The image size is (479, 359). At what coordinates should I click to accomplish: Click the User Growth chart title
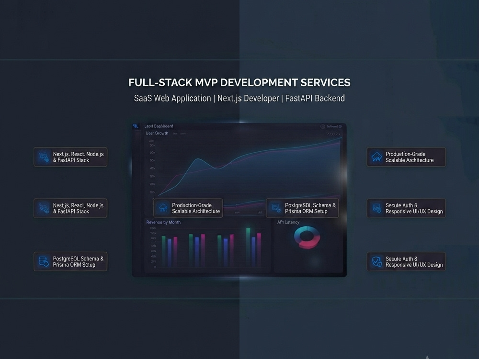pos(157,133)
